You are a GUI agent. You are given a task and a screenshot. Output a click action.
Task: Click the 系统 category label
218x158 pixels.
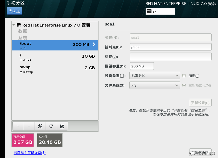[x=23, y=38]
